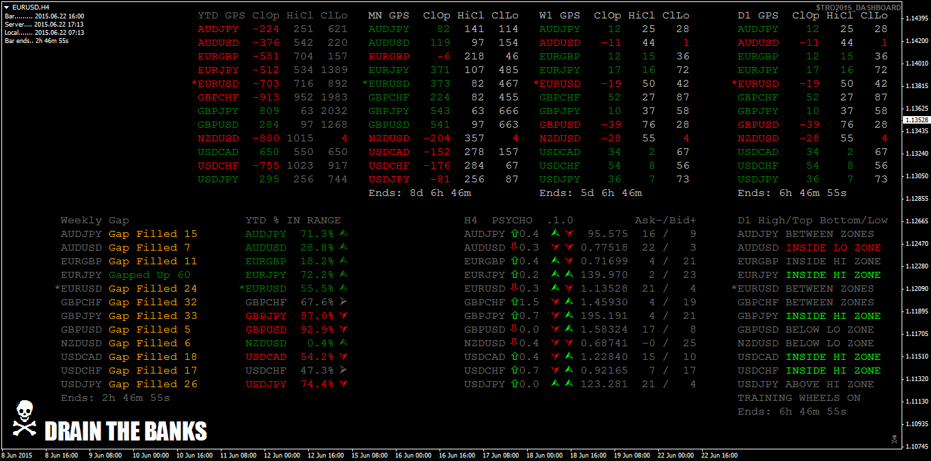Click the 1.13528 current price label on price axis
Viewport: 931px width, 461px height.
(x=917, y=120)
